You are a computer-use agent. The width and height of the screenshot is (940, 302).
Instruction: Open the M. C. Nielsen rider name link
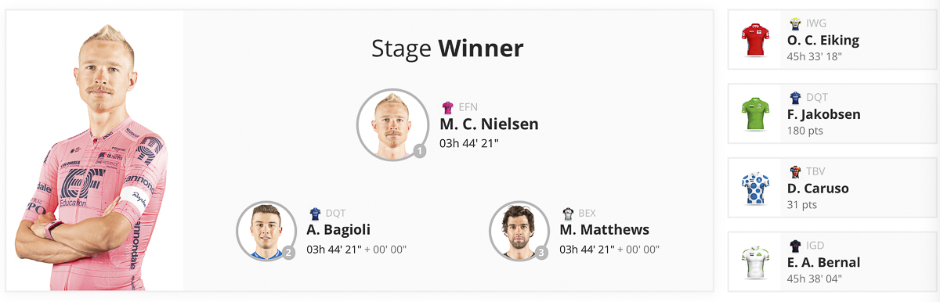[x=489, y=124]
